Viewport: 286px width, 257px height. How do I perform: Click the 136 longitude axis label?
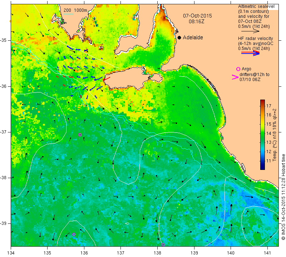(84, 253)
